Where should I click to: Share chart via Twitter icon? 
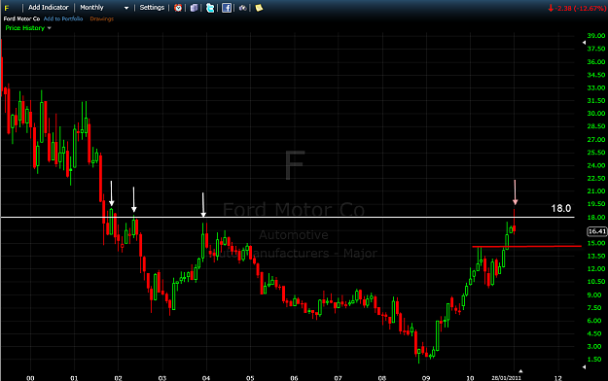[x=210, y=8]
